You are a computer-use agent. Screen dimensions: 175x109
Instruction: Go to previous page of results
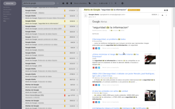pyautogui.click(x=109, y=3)
